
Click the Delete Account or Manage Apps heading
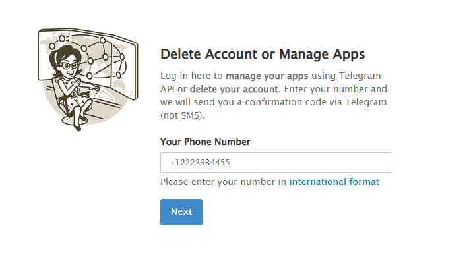[263, 54]
